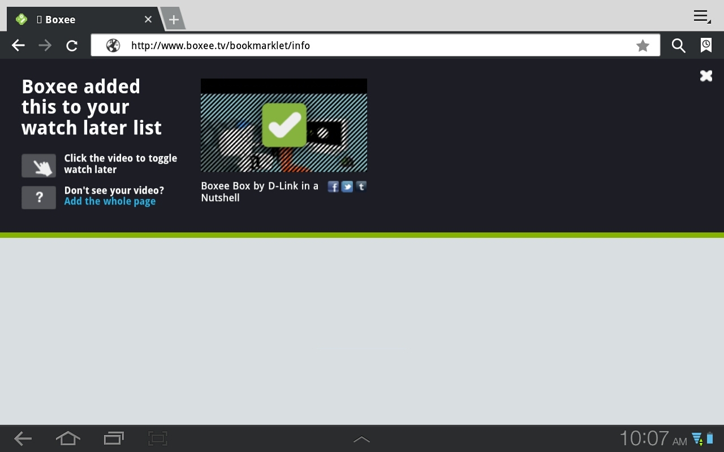Viewport: 724px width, 452px height.
Task: Open search with the magnifier icon
Action: tap(679, 46)
